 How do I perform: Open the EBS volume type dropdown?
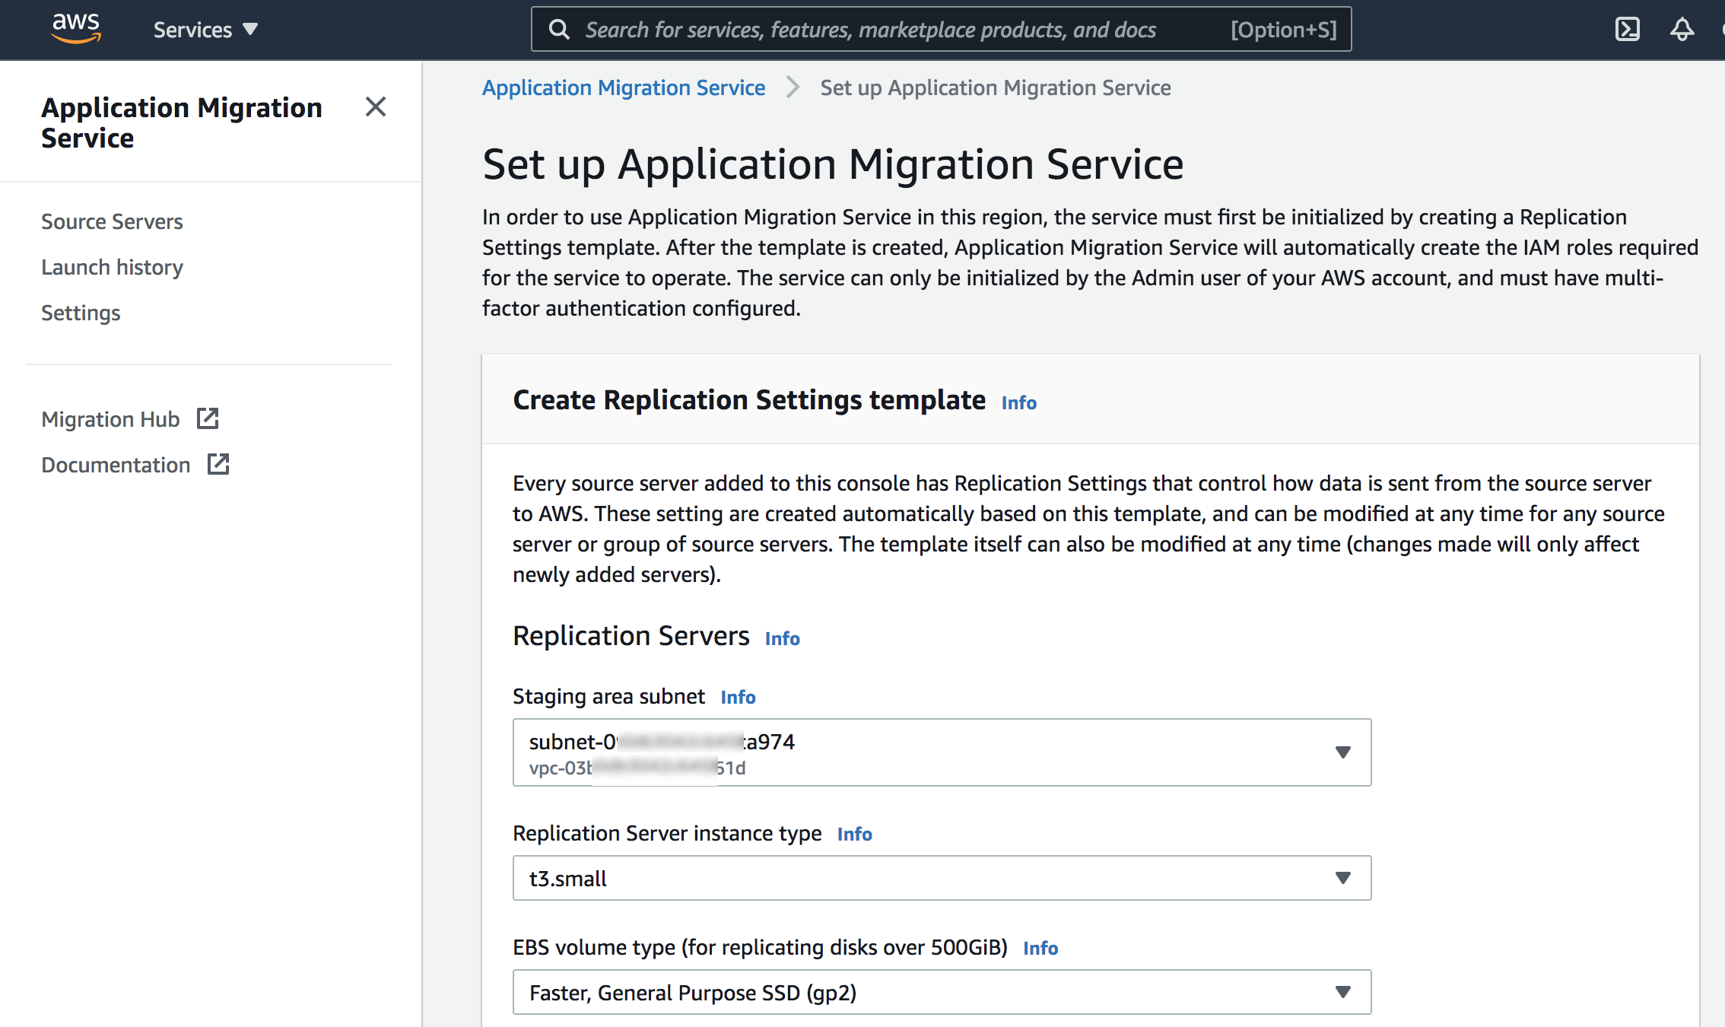942,992
